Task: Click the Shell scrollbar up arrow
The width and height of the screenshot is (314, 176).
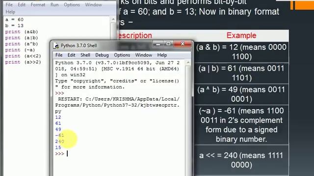Action: click(188, 63)
